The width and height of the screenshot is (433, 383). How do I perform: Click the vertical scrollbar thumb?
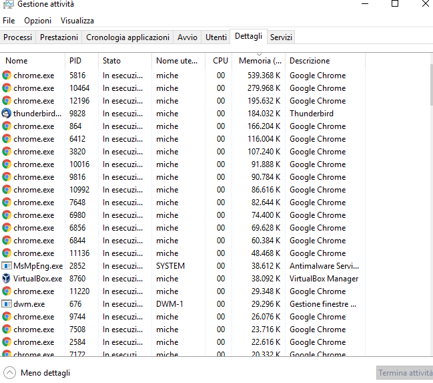pos(432,85)
